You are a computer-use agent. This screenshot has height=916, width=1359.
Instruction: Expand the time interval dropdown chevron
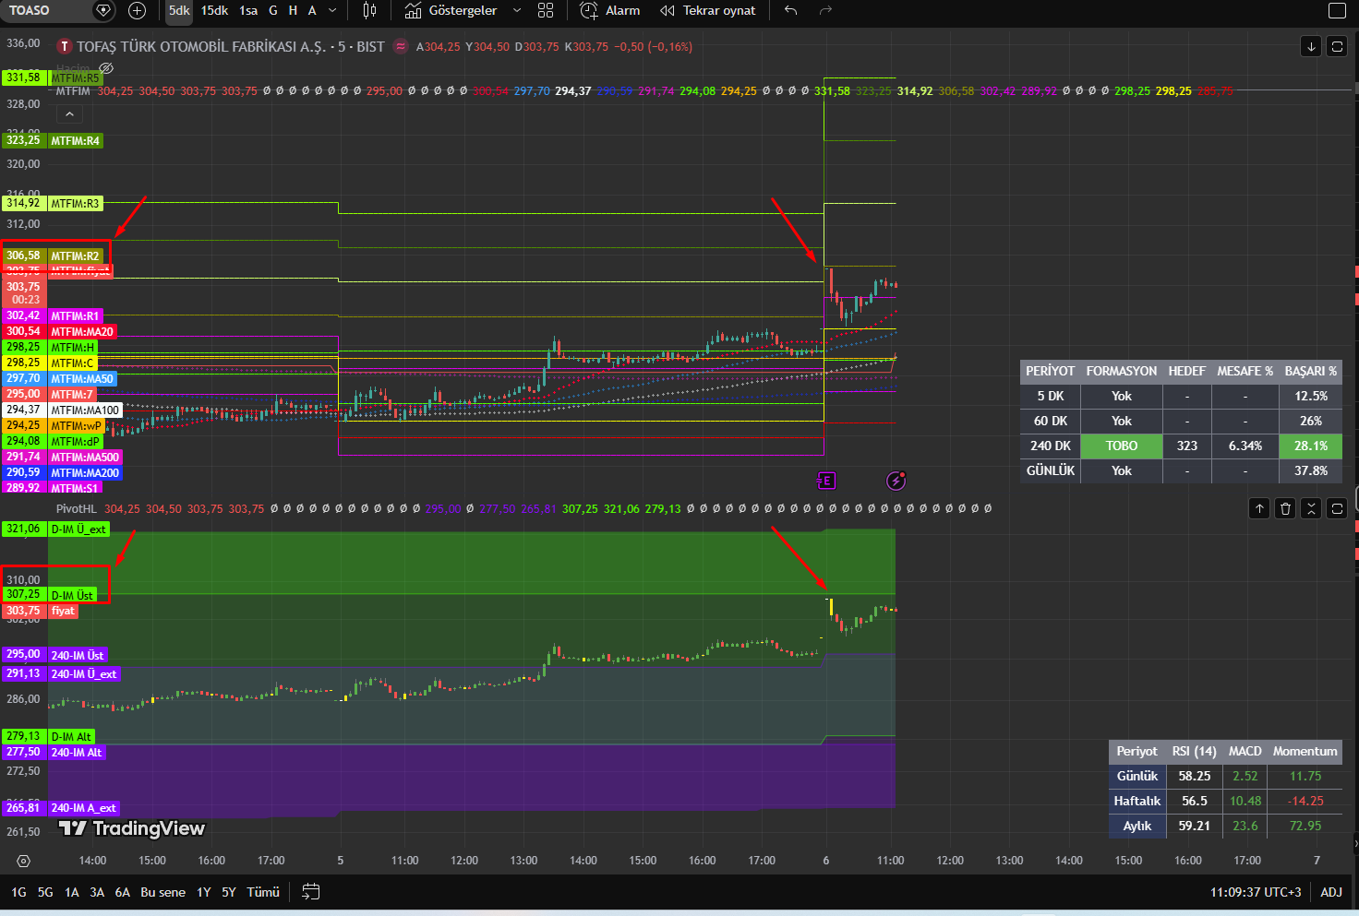pos(332,11)
